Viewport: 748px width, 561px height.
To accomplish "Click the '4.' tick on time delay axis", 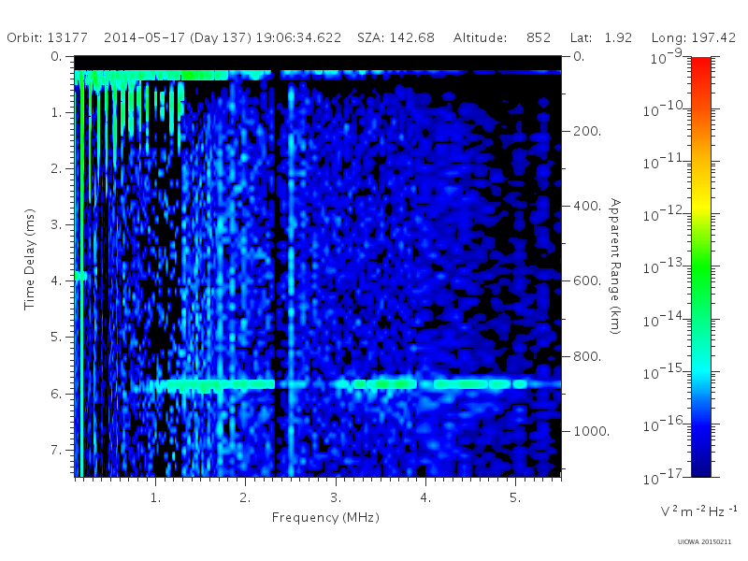I will 56,281.
